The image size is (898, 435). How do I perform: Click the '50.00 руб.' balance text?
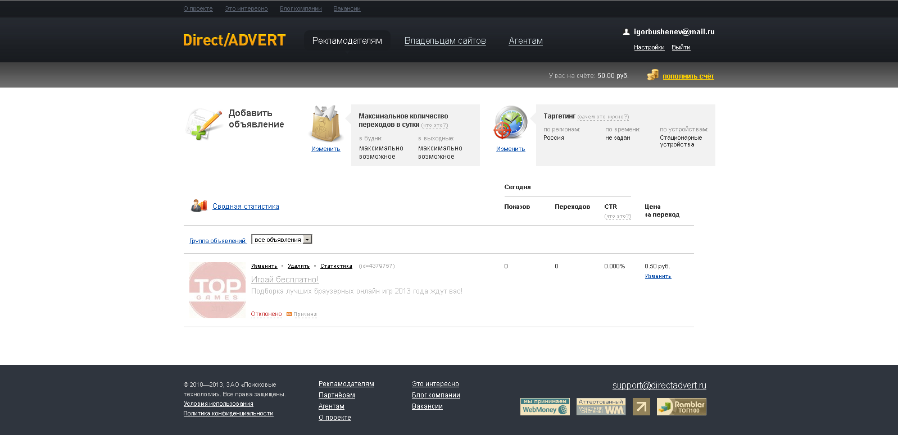[x=613, y=76]
